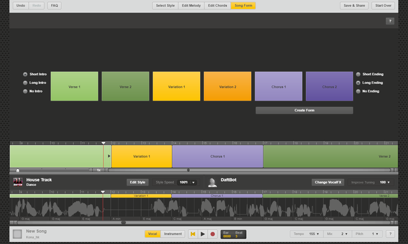Click the House Track style thumbnail icon
The height and width of the screenshot is (244, 408).
(18, 182)
